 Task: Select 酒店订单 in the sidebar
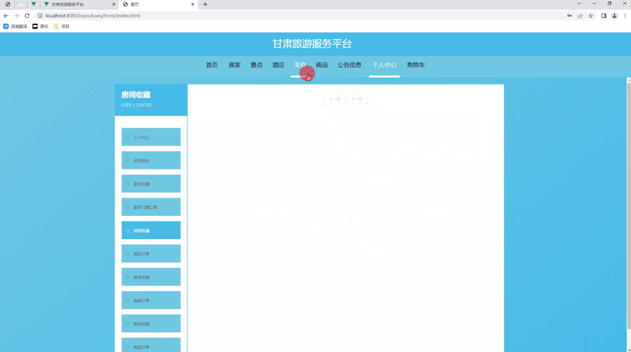pos(151,253)
